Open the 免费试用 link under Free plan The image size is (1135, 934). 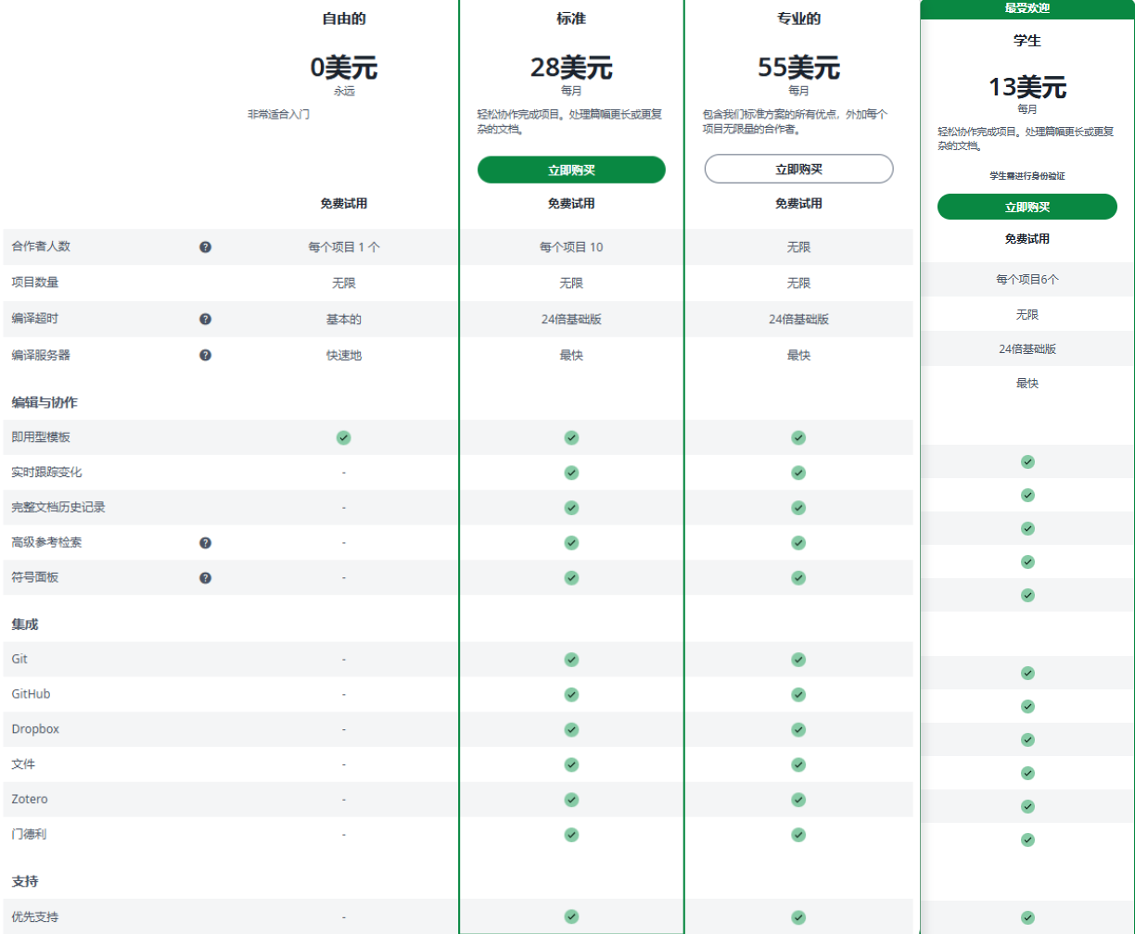pyautogui.click(x=343, y=204)
